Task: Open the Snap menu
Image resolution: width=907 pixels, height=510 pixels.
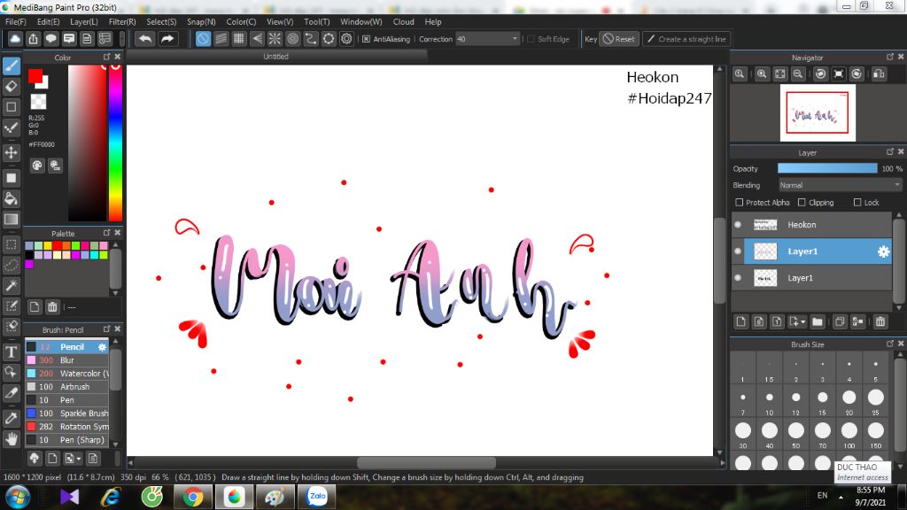Action: pyautogui.click(x=201, y=22)
